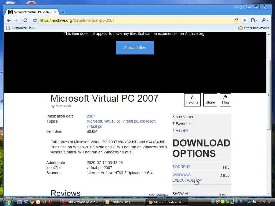Switch to Old versions of Win... taskbar window
Screen dimensions: 275x206
tap(81, 202)
